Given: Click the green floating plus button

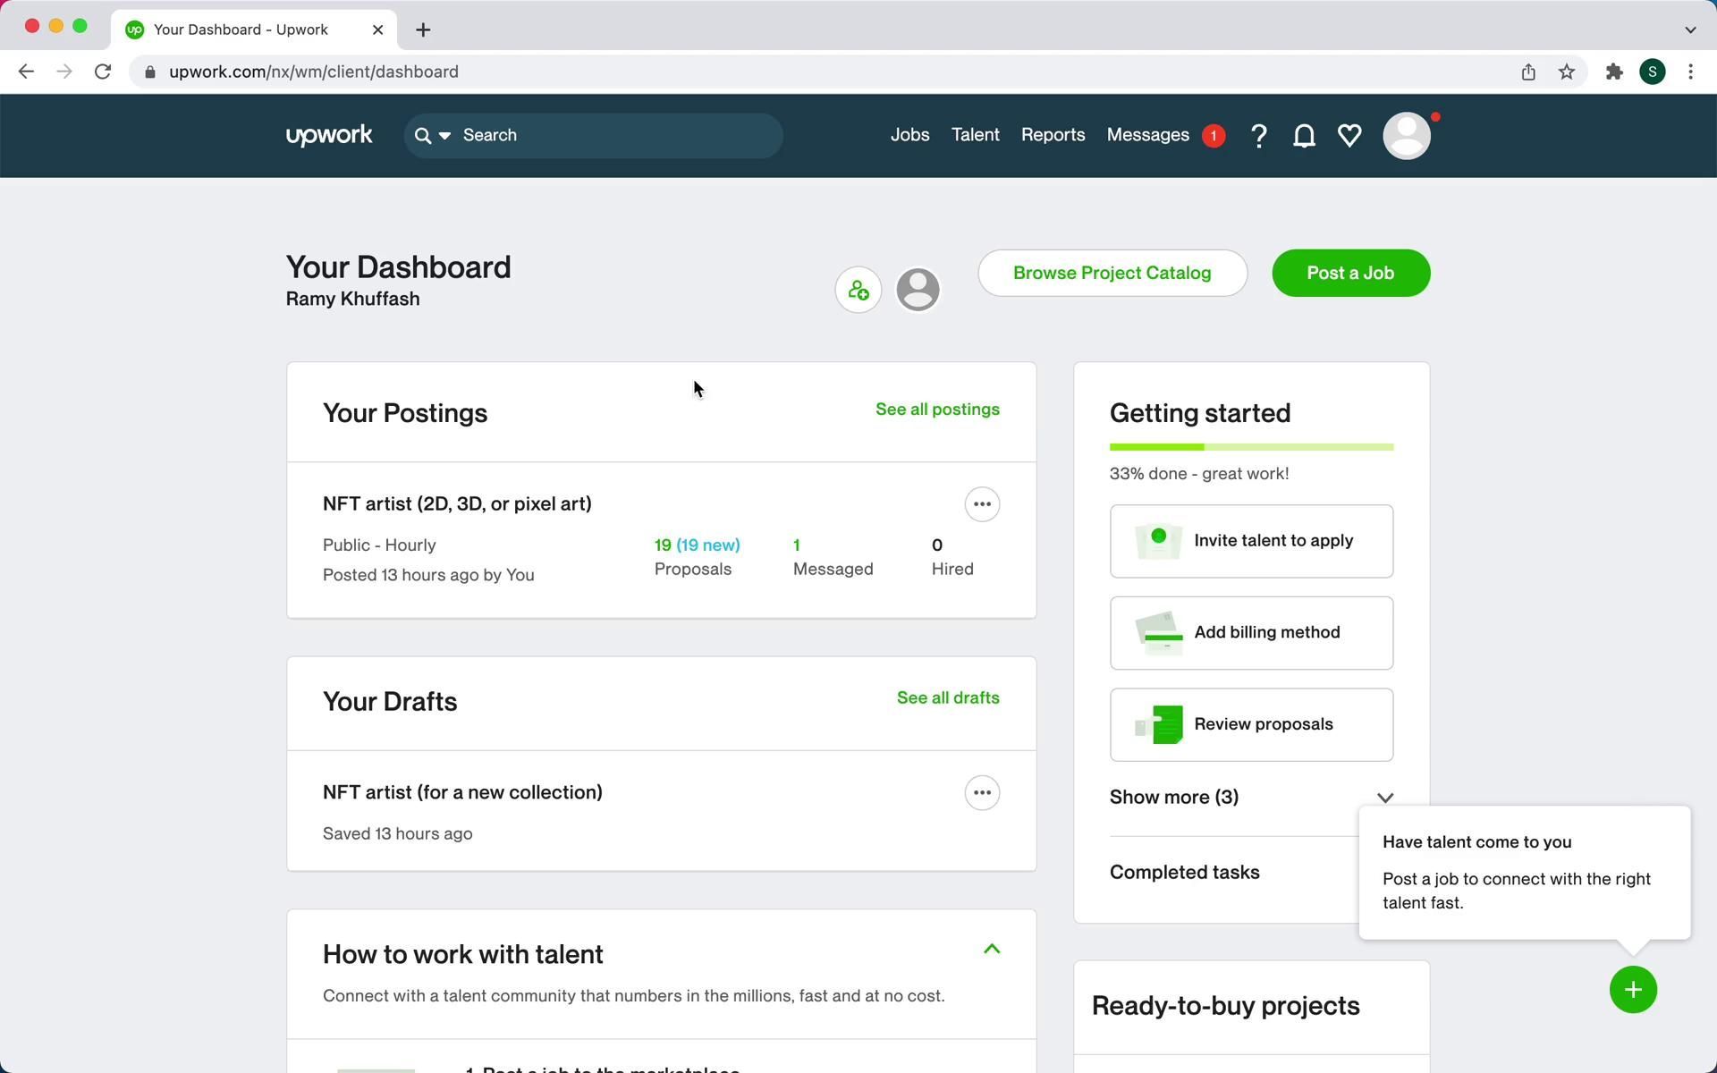Looking at the screenshot, I should 1633,990.
